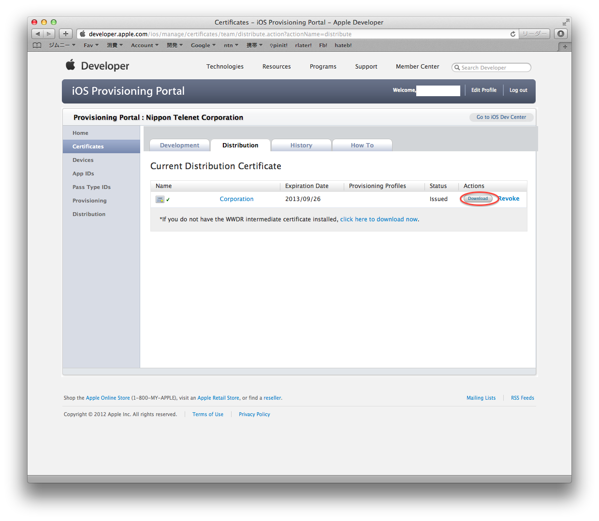Viewport: 599px width, 521px height.
Task: Click the Issued status text
Action: [438, 199]
